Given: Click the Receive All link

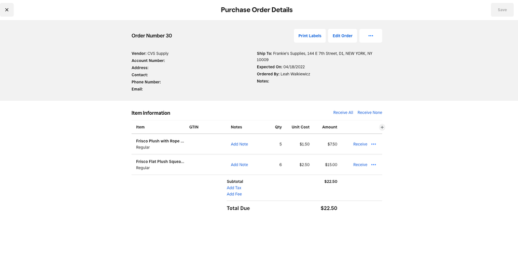Looking at the screenshot, I should [x=343, y=113].
